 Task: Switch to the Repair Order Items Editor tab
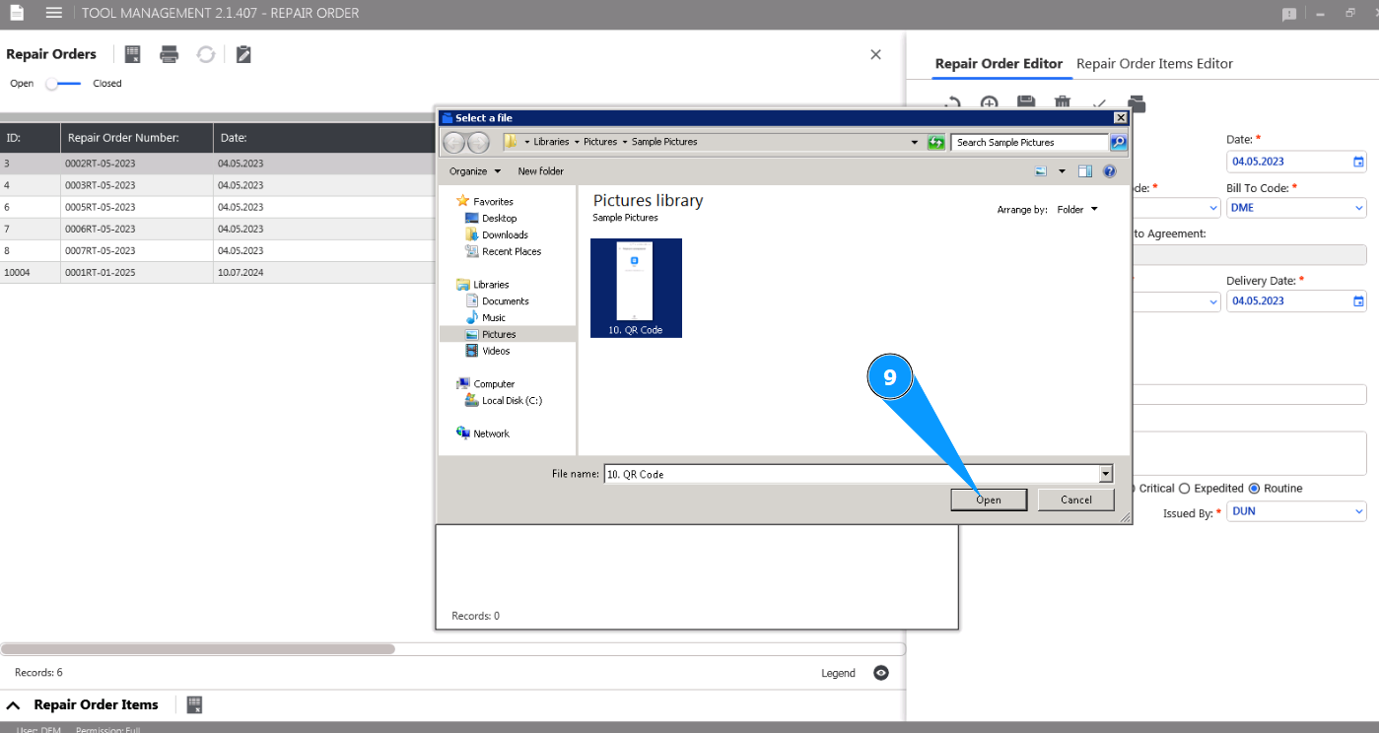pos(1154,64)
